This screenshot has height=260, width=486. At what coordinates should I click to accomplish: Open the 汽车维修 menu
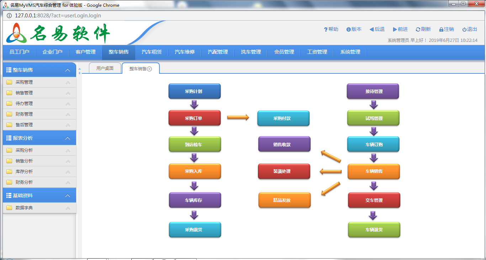(x=185, y=52)
